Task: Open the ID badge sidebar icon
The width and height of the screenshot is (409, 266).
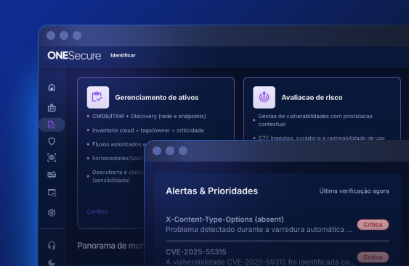Action: 52,107
